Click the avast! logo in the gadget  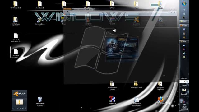tap(19, 94)
